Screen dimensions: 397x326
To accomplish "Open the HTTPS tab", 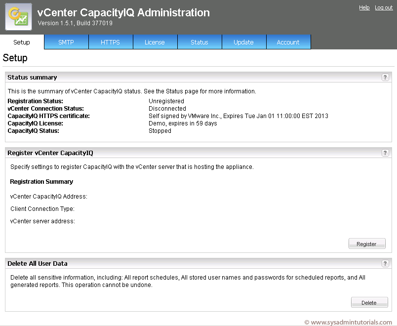I will coord(111,42).
